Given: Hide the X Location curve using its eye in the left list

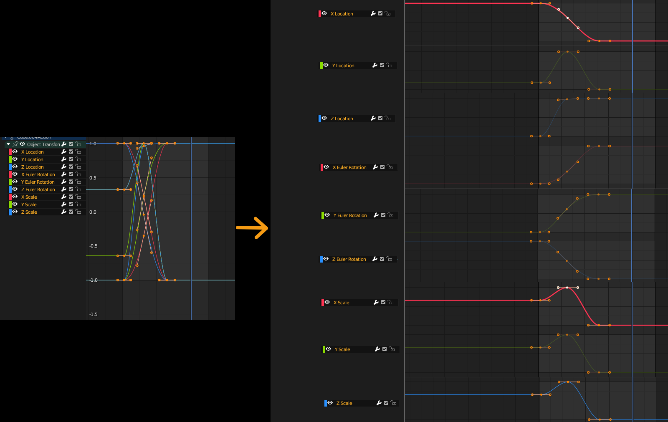Looking at the screenshot, I should tap(15, 152).
